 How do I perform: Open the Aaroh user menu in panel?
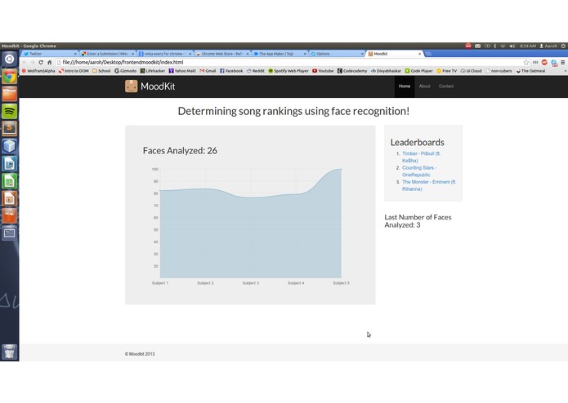[548, 46]
